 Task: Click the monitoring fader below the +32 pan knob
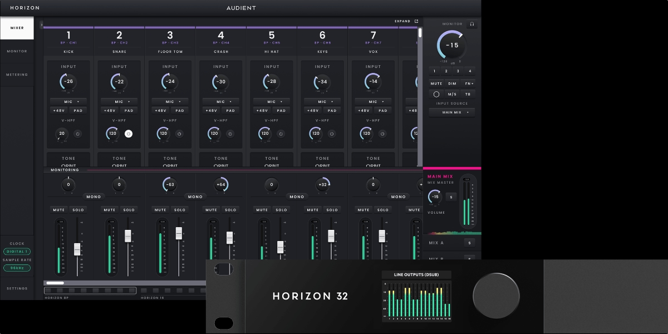coord(331,235)
